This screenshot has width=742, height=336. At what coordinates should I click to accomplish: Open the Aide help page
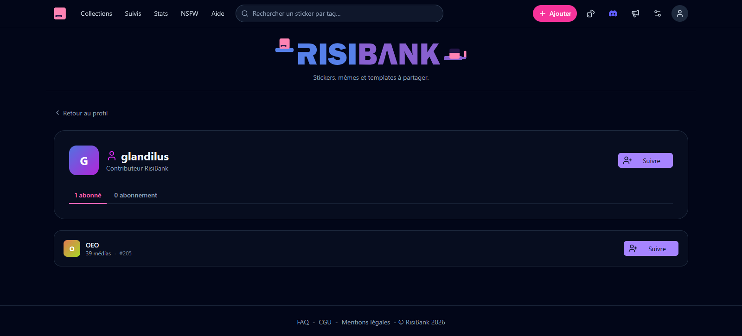[218, 13]
